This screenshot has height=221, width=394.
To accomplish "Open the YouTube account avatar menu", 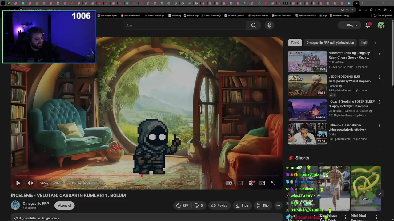I will pyautogui.click(x=381, y=25).
